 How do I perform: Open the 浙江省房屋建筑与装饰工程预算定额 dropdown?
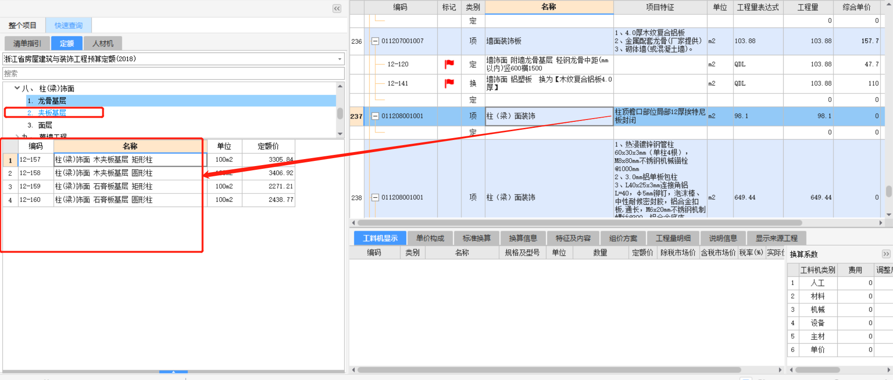click(340, 59)
